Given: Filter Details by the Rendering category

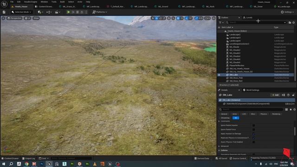Looking at the screenshot, I should [276, 114].
